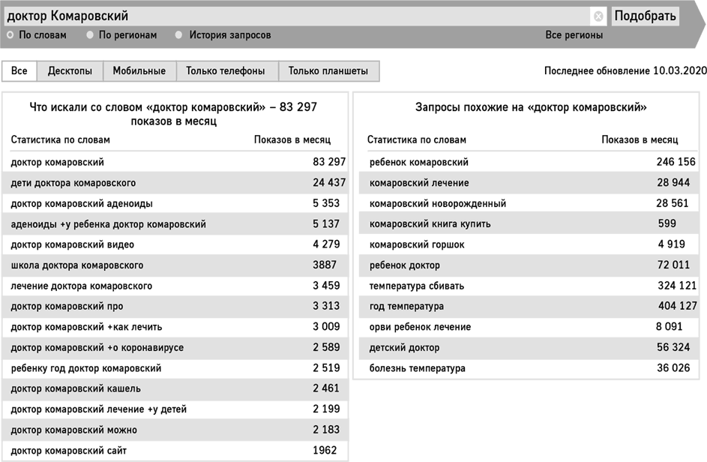
Task: Open the Все регионы region selector
Action: click(574, 35)
